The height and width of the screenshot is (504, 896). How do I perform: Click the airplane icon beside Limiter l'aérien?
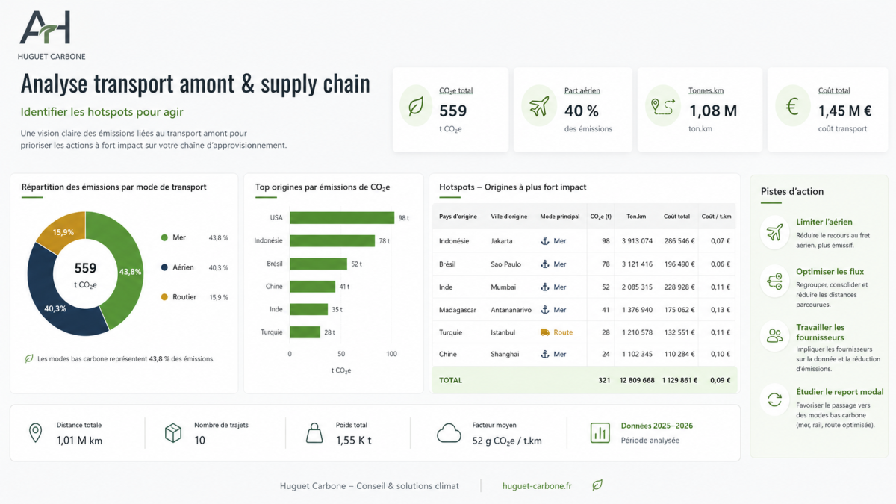[775, 232]
